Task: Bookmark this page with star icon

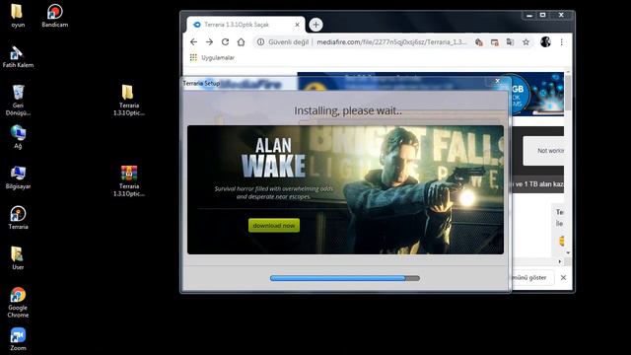Action: [526, 41]
